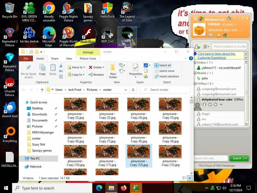257x193 pixels.
Task: Open the Picture Tools tab
Action: 88,58
